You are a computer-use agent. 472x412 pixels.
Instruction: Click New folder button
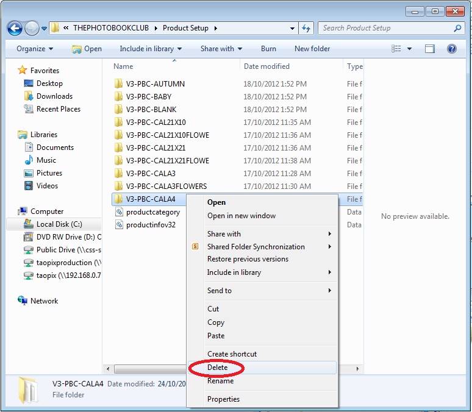click(312, 49)
